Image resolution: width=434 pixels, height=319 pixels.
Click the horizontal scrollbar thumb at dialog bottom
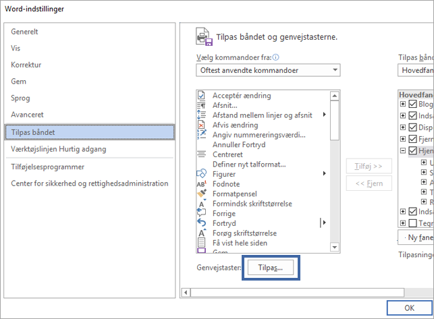[297, 293]
